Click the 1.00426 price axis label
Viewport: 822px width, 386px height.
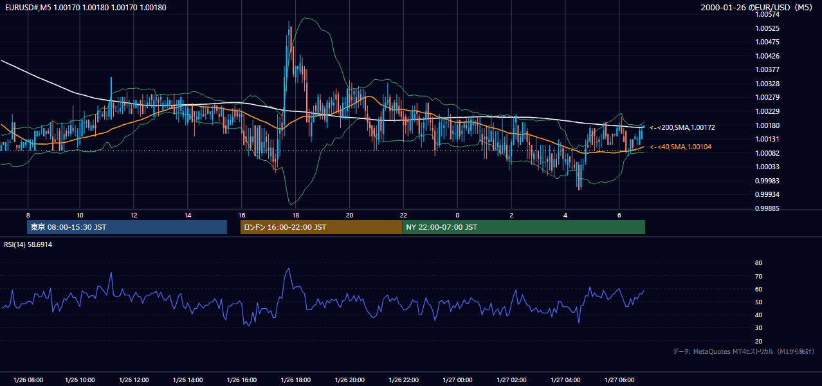tap(767, 56)
